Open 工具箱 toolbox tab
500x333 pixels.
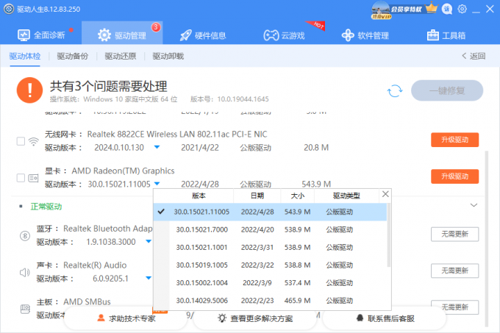(x=446, y=35)
